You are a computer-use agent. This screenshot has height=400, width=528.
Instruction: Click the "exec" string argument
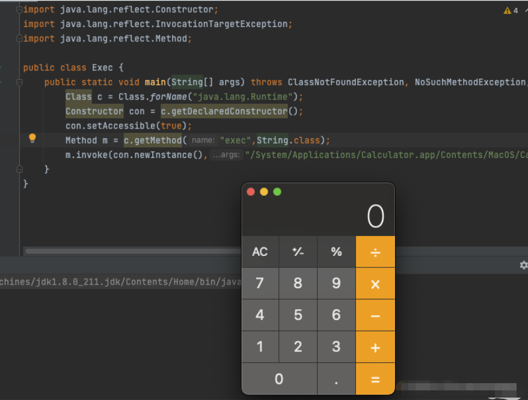pos(235,141)
